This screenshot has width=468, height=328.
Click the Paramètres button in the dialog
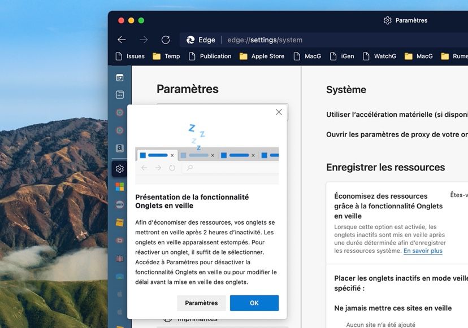pyautogui.click(x=201, y=303)
